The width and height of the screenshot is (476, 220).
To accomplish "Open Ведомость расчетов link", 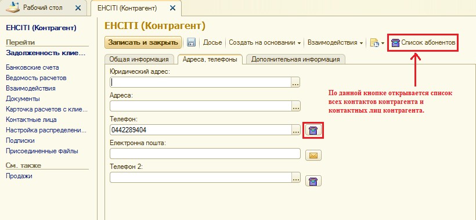I will [x=36, y=78].
